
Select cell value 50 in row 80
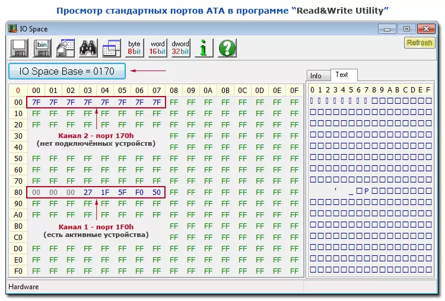[x=157, y=193]
